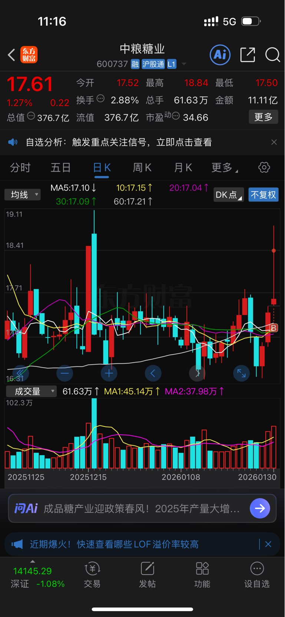Open search with the magnifier icon
The height and width of the screenshot is (617, 285).
(x=272, y=55)
